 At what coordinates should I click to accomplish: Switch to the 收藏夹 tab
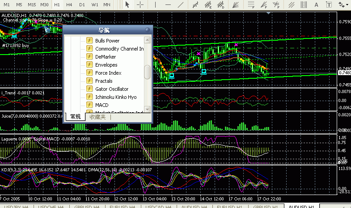97,117
